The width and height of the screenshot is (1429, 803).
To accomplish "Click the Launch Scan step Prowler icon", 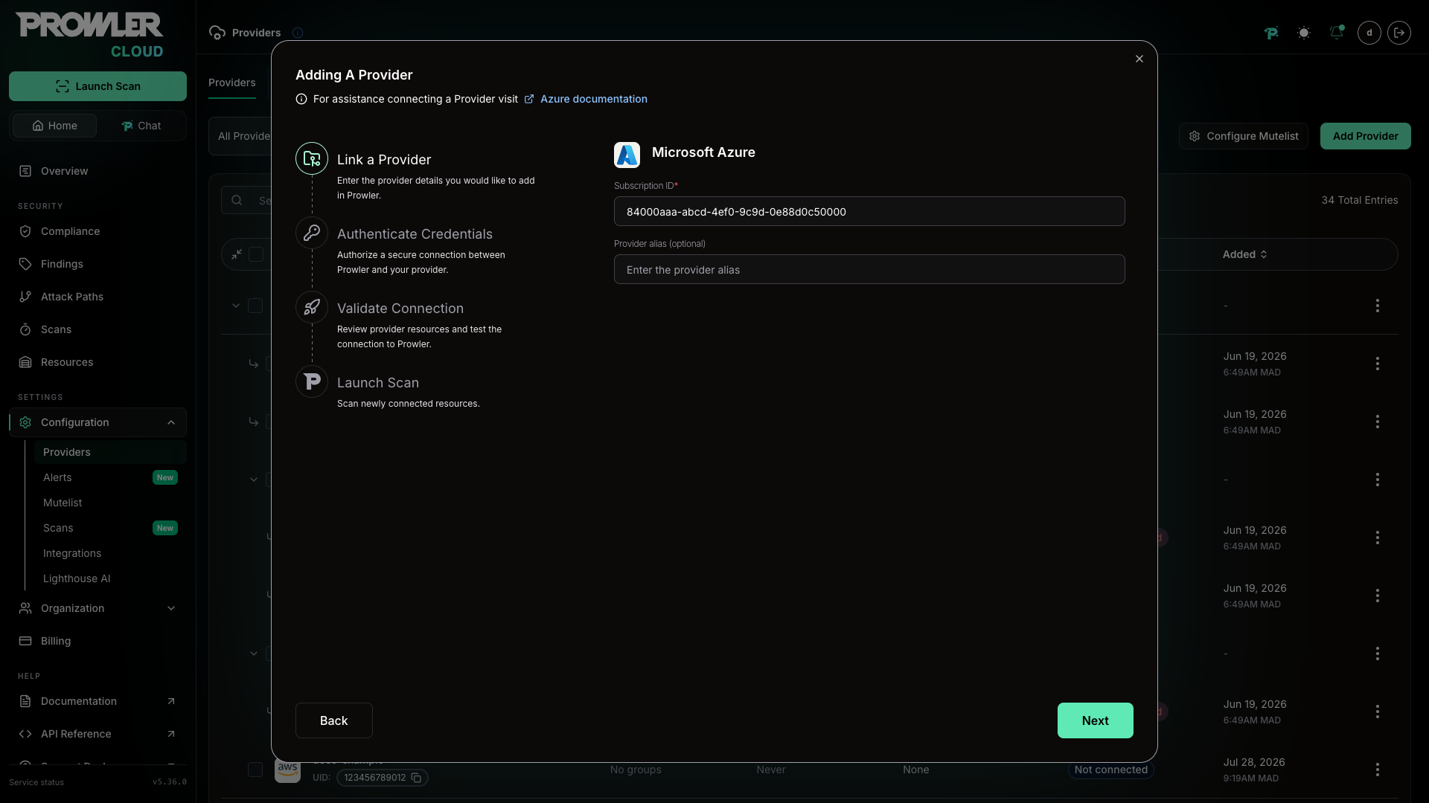I will pos(312,381).
